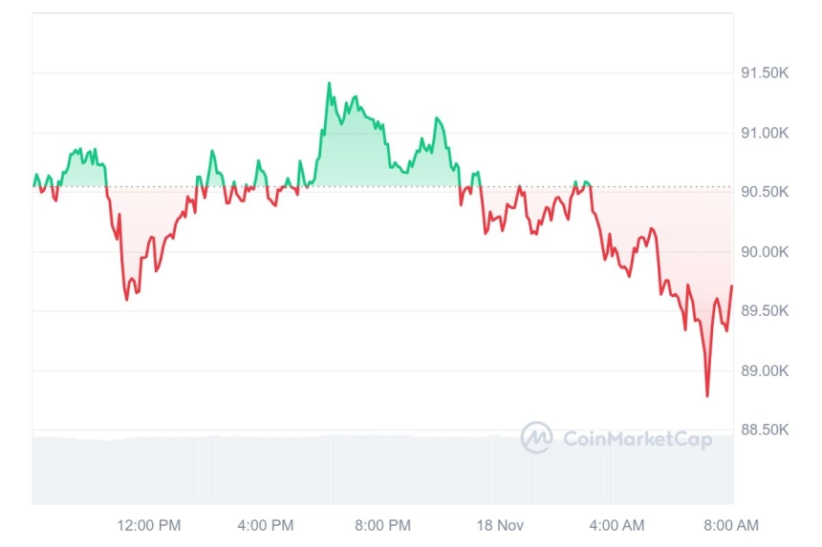Click the gray volume bars area
This screenshot has width=822, height=547.
click(x=382, y=470)
